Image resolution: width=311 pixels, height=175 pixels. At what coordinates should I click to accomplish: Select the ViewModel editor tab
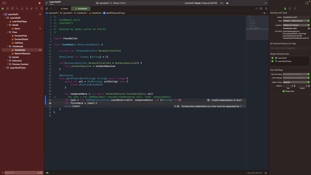(x=81, y=9)
